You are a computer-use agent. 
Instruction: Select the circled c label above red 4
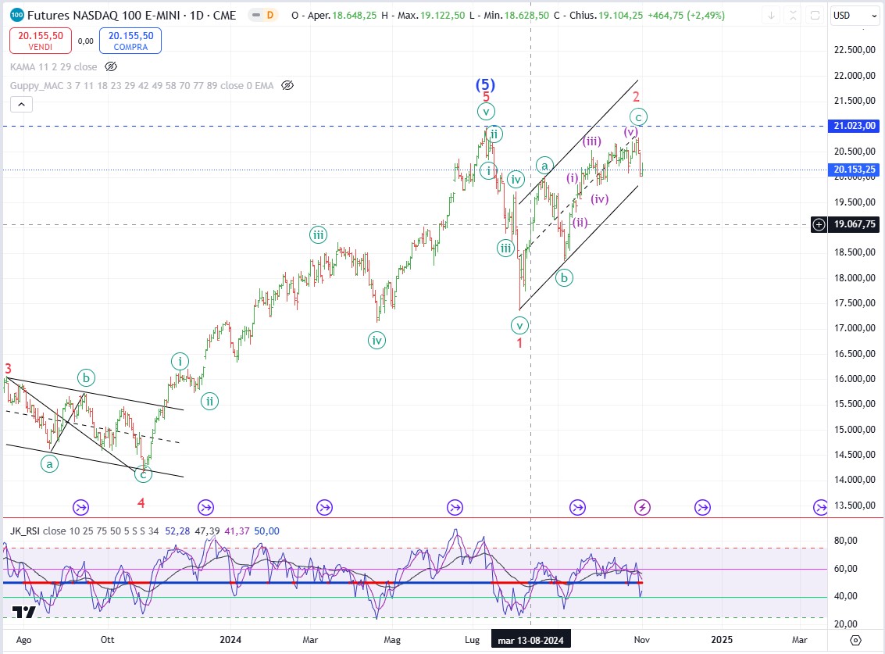click(144, 474)
